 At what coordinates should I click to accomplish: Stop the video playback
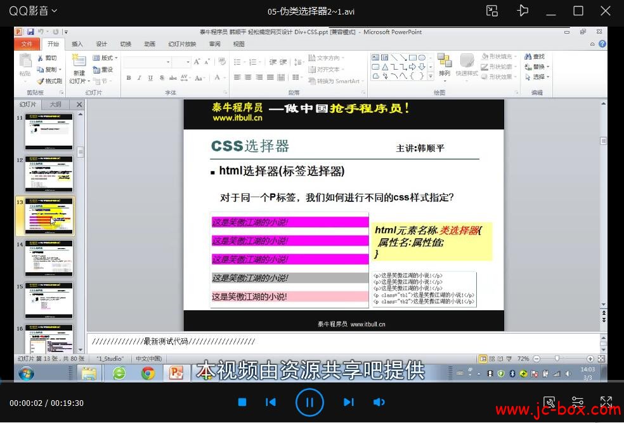tap(242, 402)
